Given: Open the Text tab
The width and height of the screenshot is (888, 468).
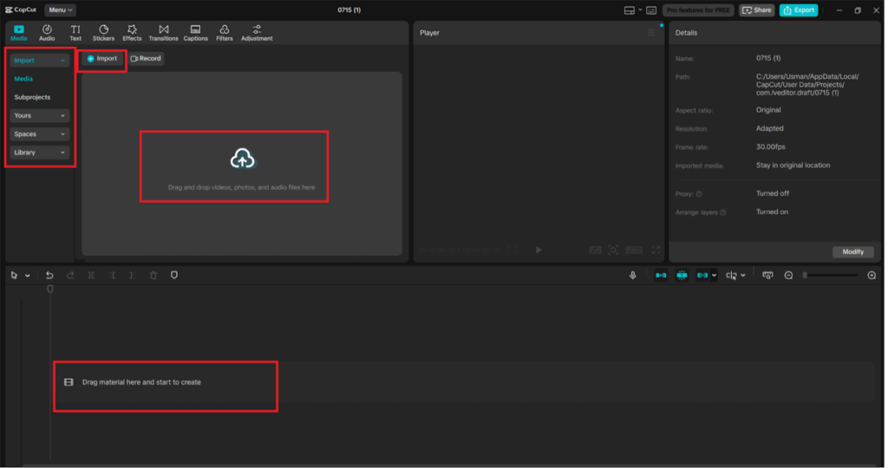Looking at the screenshot, I should click(x=75, y=33).
